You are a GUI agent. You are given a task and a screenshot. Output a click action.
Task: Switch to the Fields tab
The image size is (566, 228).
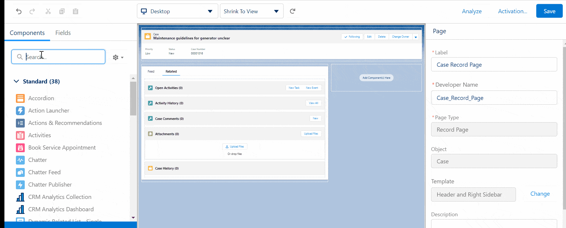(x=63, y=33)
